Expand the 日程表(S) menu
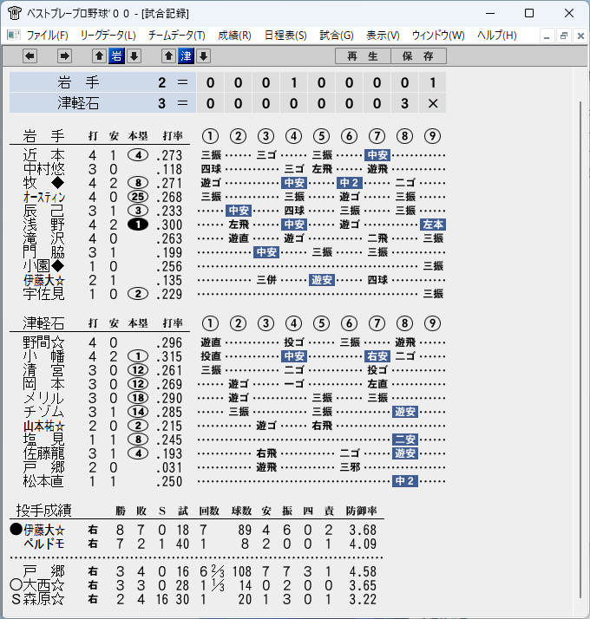Screen dimensions: 590x619 pyautogui.click(x=285, y=36)
